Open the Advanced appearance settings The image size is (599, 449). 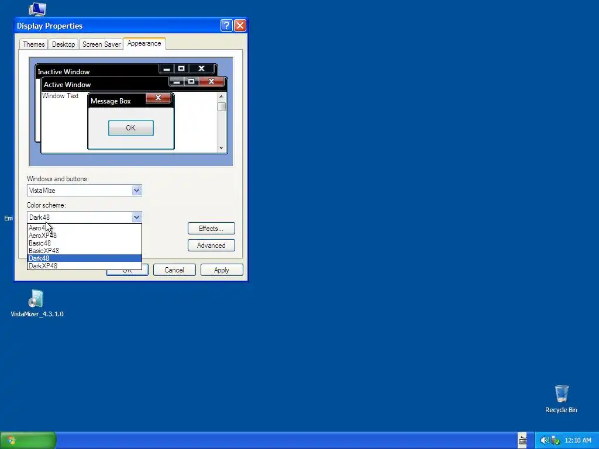pos(211,246)
